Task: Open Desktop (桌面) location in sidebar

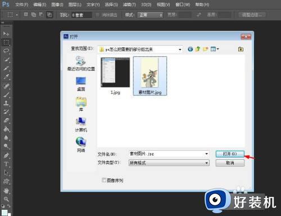Action: [81, 84]
